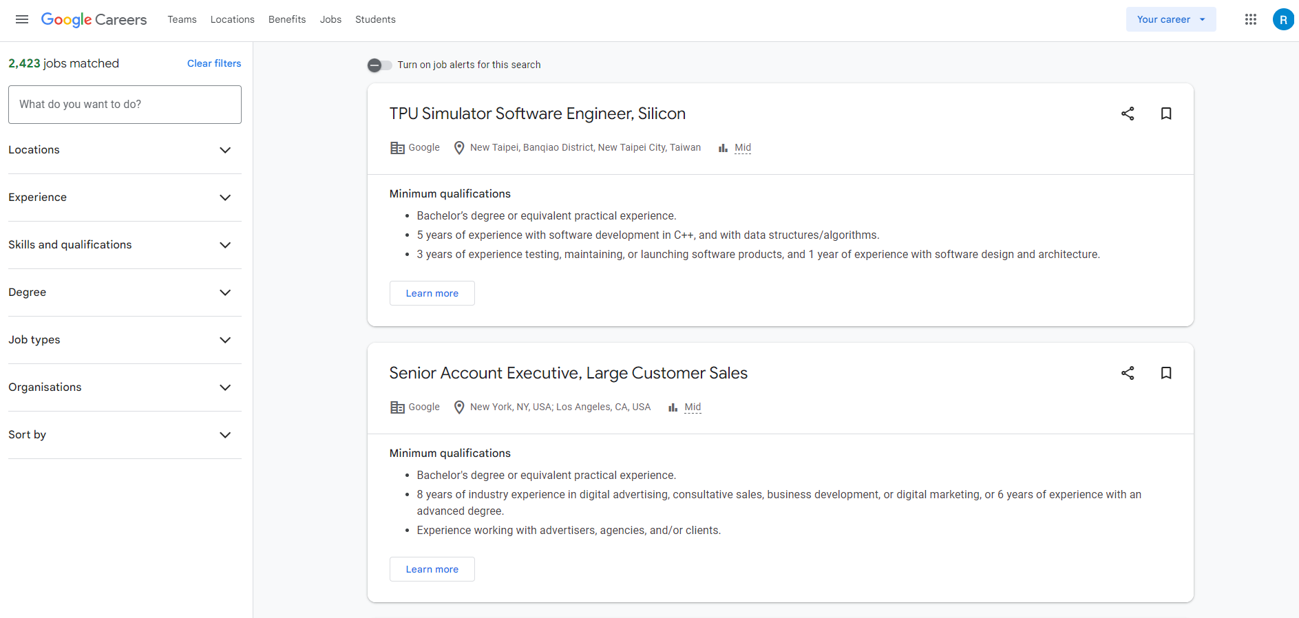Expand the Job types filter

point(125,340)
